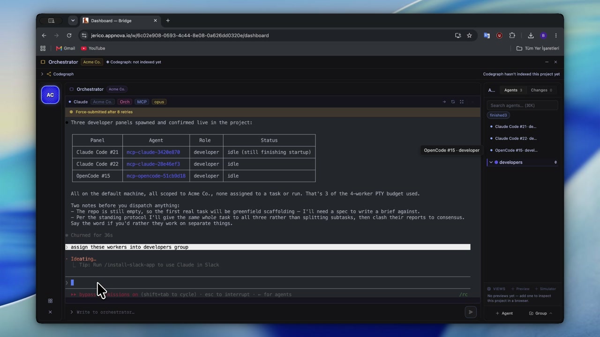Bookmark this page with the star icon
Viewport: 600px width, 337px height.
tap(469, 36)
